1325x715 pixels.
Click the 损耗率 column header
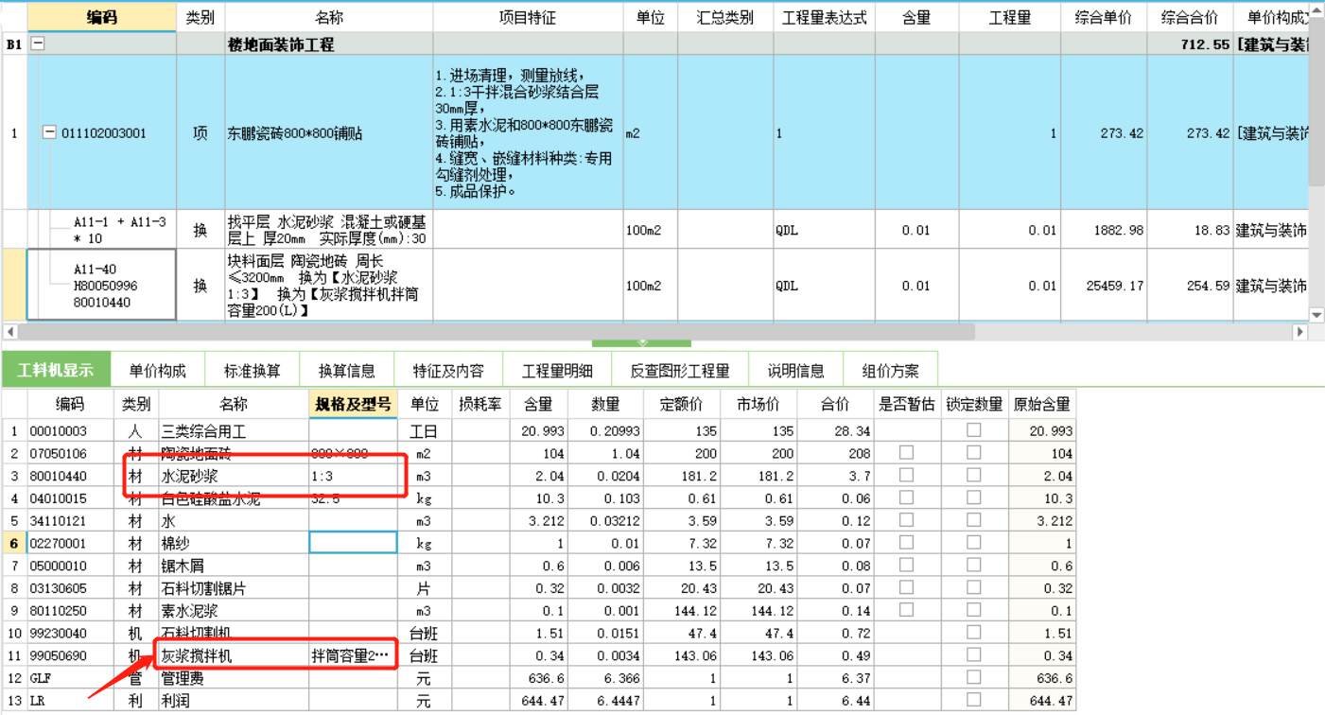point(480,404)
